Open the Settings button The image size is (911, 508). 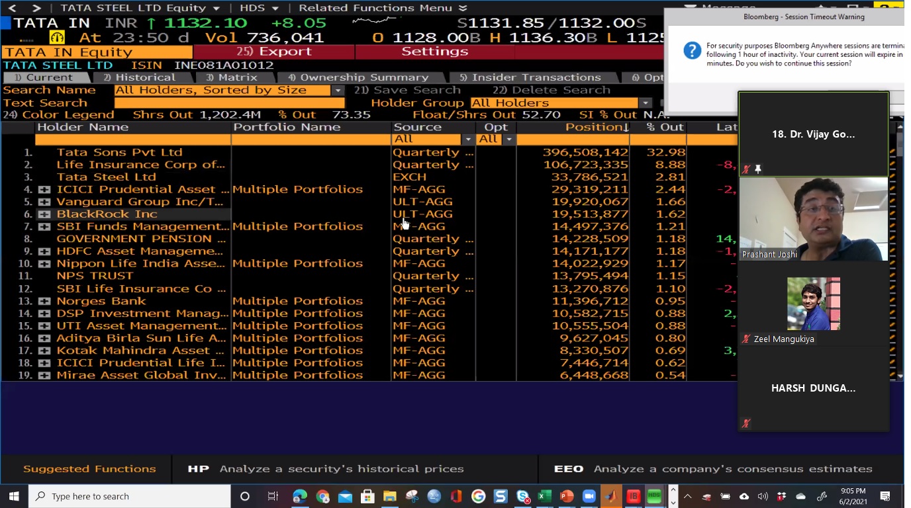tap(435, 52)
